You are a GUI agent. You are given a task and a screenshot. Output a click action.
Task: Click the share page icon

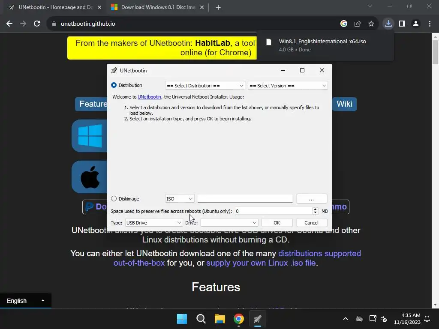tap(358, 24)
